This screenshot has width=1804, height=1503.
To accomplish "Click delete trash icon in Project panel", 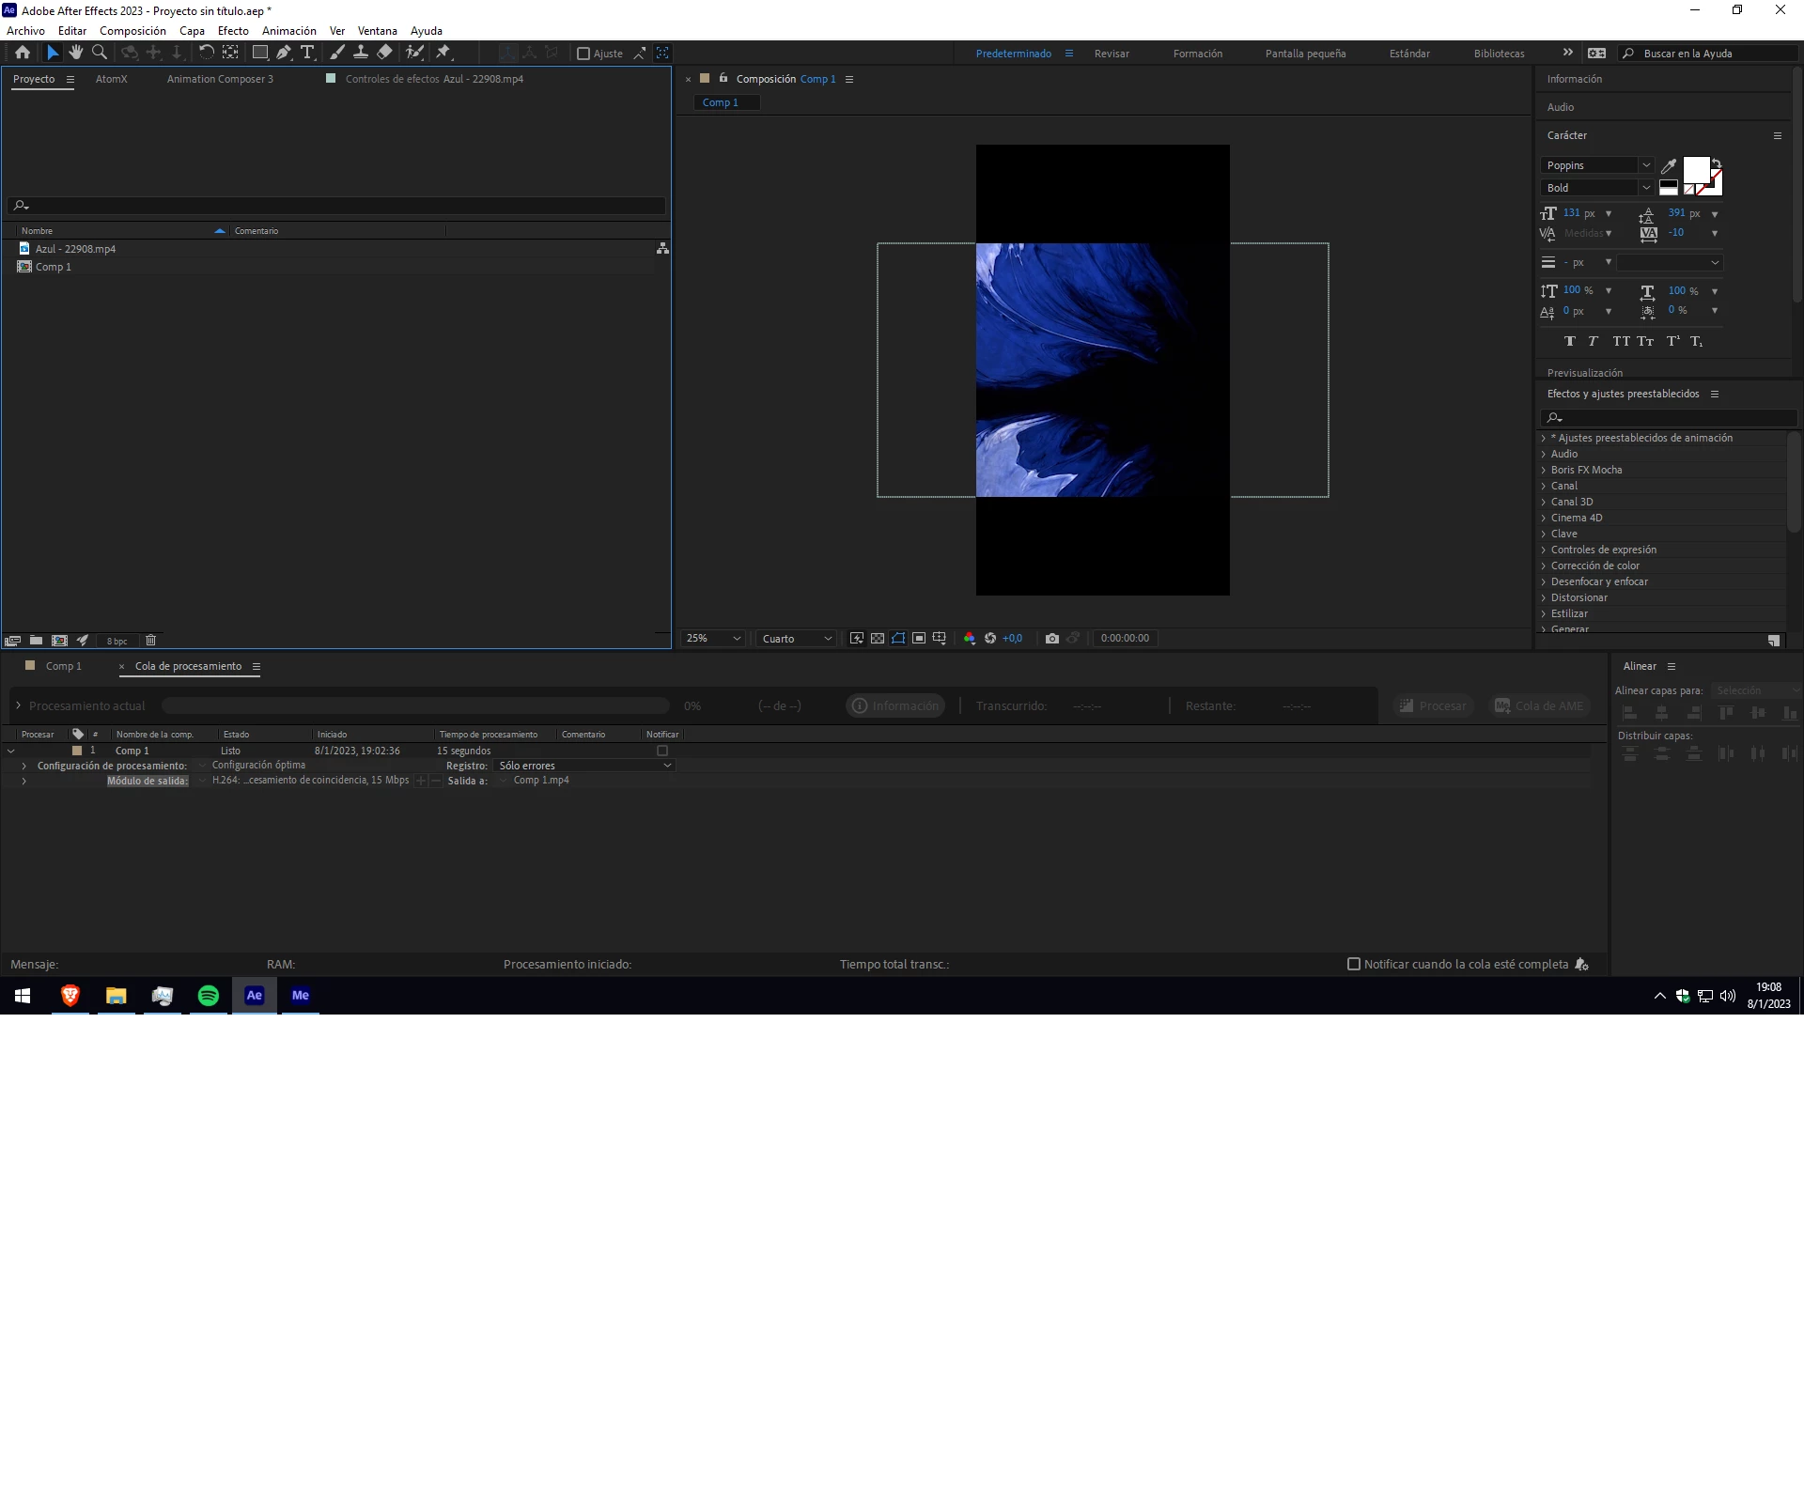I will click(x=150, y=640).
